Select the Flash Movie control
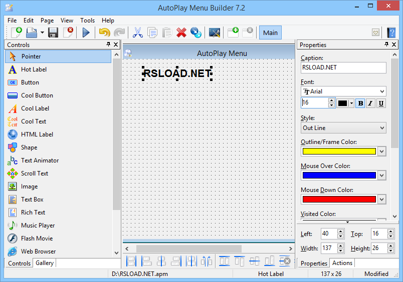Image resolution: width=403 pixels, height=282 pixels. click(x=58, y=238)
